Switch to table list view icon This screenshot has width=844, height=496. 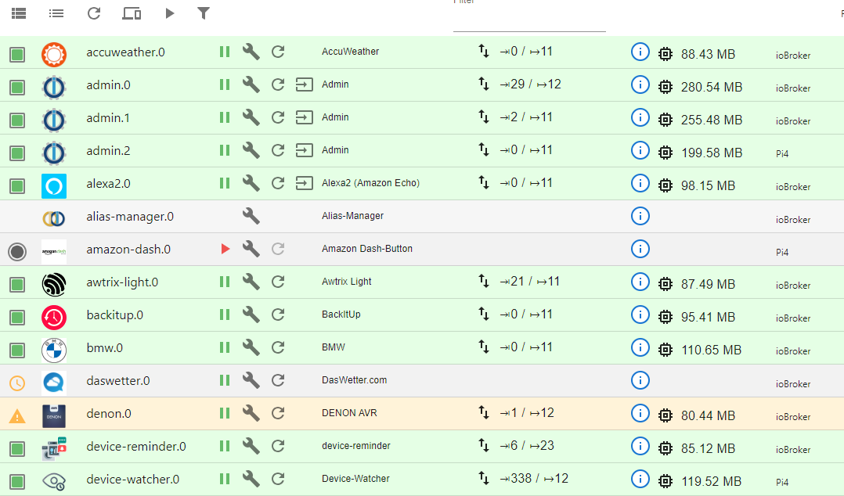[x=19, y=13]
